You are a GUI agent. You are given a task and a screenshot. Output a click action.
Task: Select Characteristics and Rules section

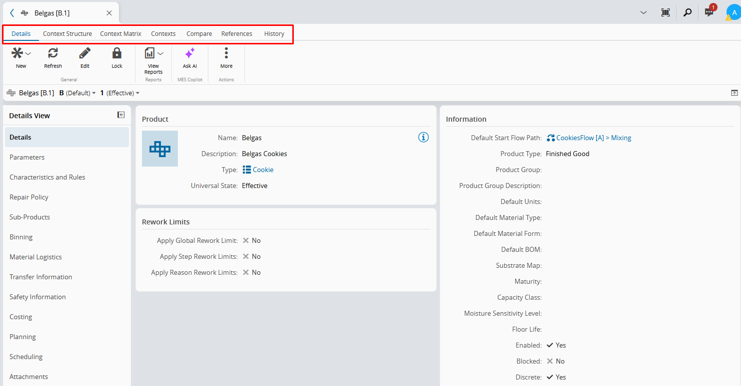click(x=67, y=177)
